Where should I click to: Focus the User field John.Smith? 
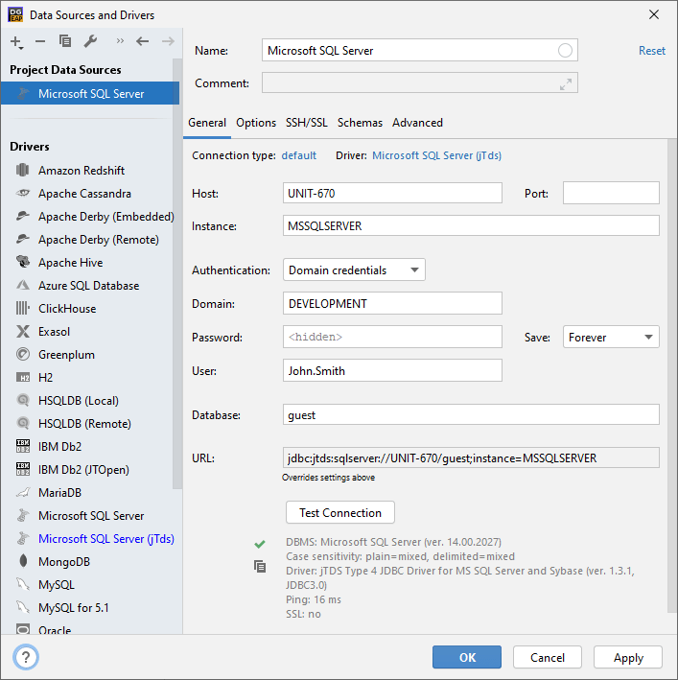392,370
